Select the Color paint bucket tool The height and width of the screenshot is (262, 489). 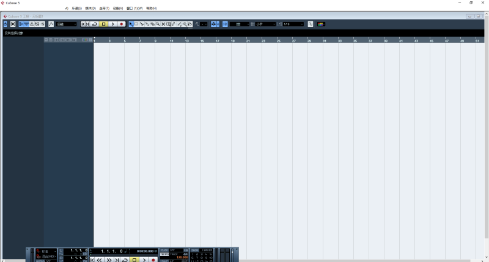click(190, 24)
